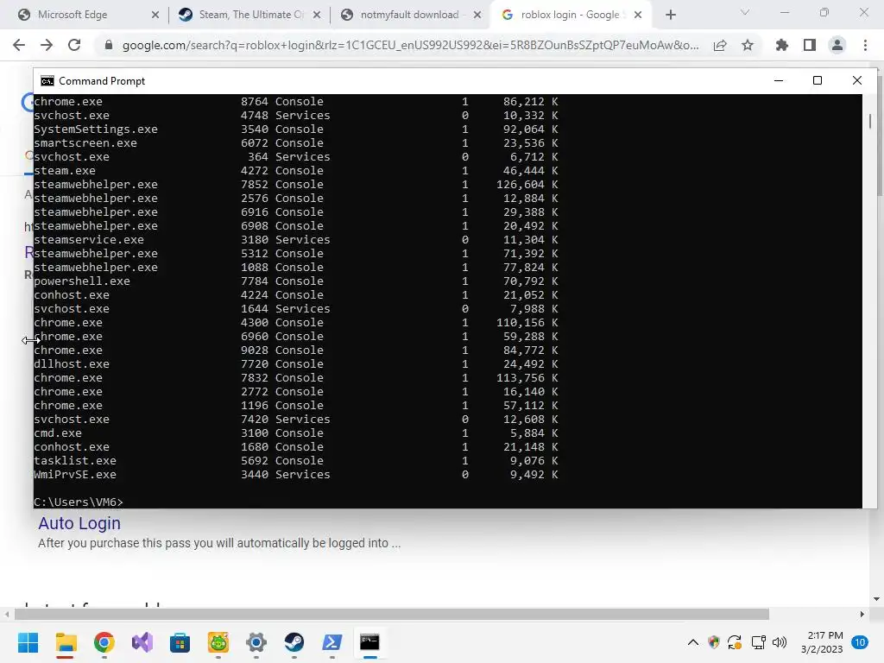This screenshot has height=663, width=884.
Task: Click the share page icon in address bar
Action: point(720,45)
